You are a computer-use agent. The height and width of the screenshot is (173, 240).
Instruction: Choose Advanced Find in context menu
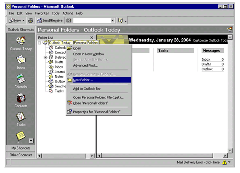(x=99, y=66)
